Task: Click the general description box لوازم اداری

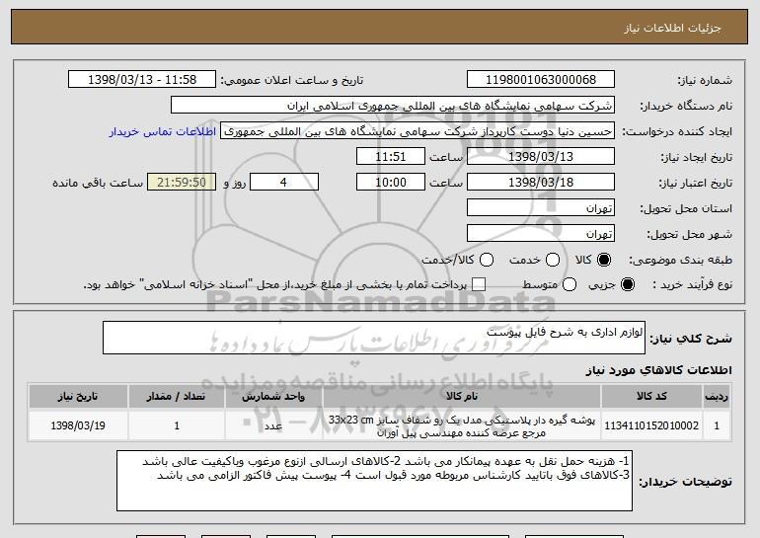Action: coord(374,338)
